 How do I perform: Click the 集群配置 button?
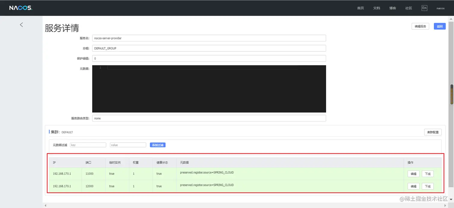(433, 132)
